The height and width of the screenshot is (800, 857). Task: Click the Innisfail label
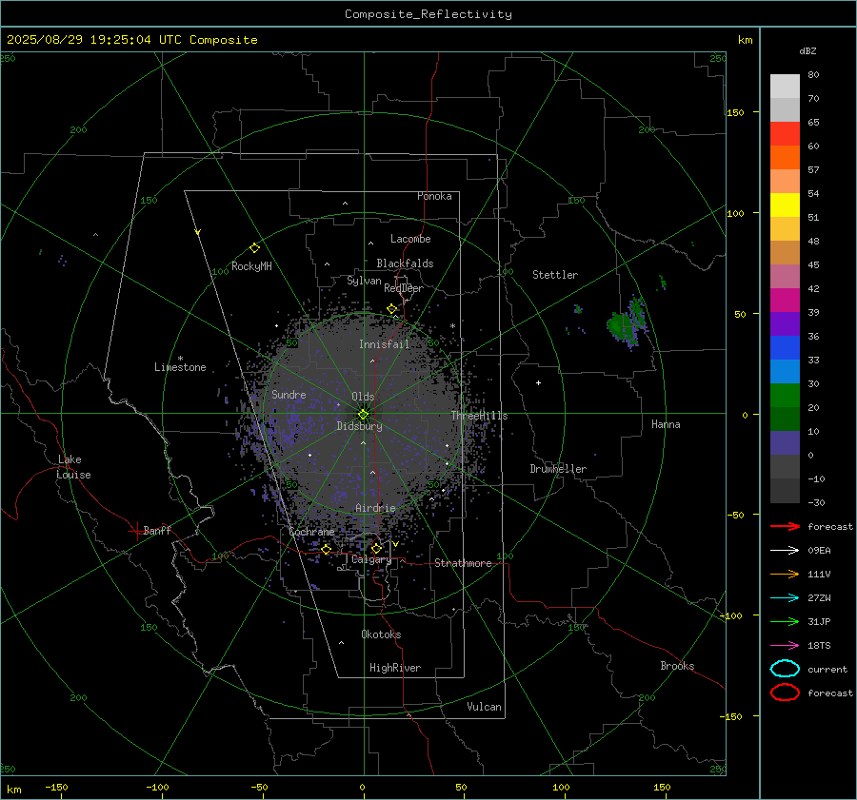coord(384,344)
